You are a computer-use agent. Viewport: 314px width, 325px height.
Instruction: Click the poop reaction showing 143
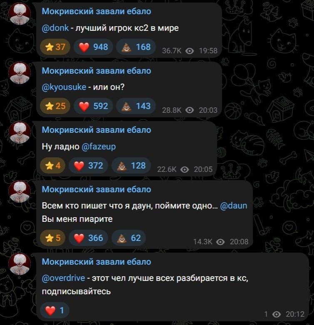tap(136, 106)
